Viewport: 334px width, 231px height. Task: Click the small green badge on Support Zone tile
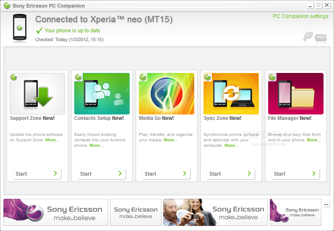click(x=13, y=77)
